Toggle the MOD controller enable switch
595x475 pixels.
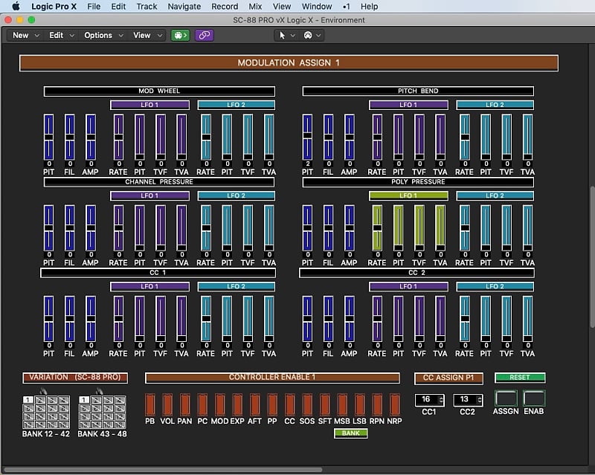[x=219, y=405]
